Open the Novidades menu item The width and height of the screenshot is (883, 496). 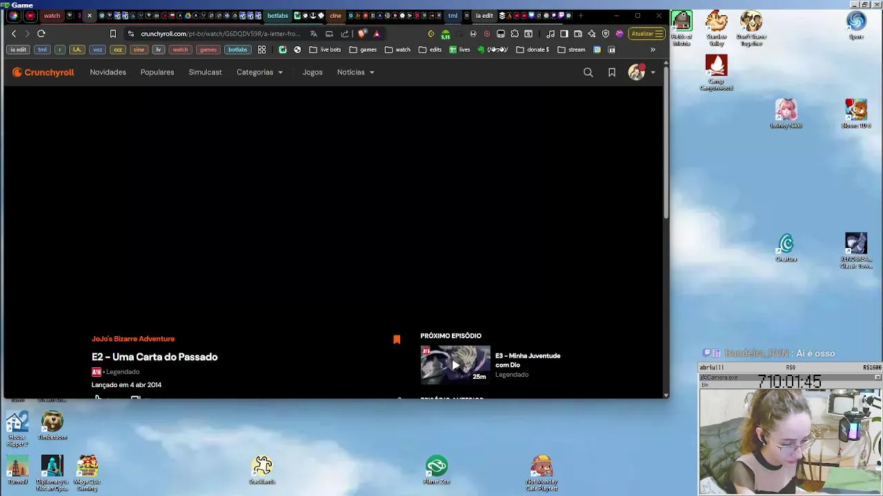click(108, 72)
